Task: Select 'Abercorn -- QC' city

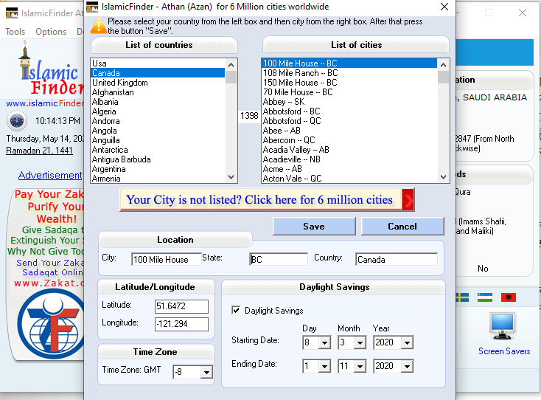Action: coord(349,140)
